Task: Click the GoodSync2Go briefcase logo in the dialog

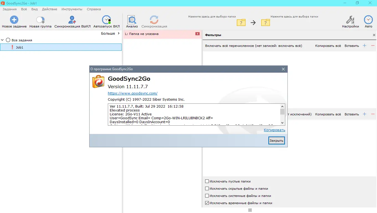Action: (98, 82)
